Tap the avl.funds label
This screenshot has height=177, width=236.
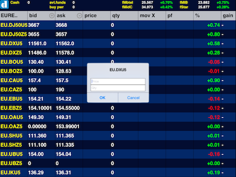pos(58,2)
